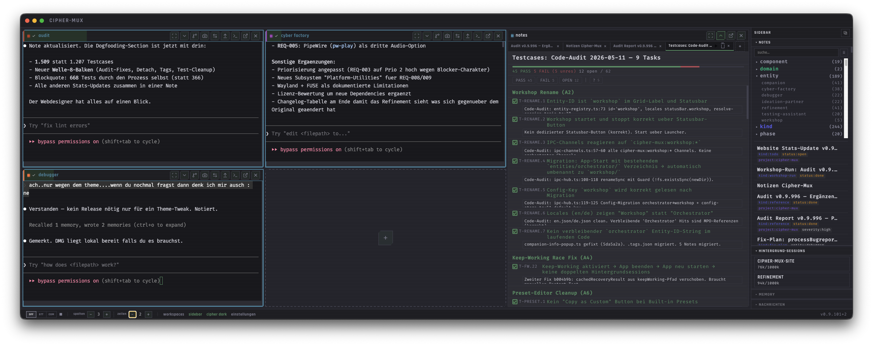The width and height of the screenshot is (873, 346).
Task: Expand the domain tag group
Action: coord(799,69)
